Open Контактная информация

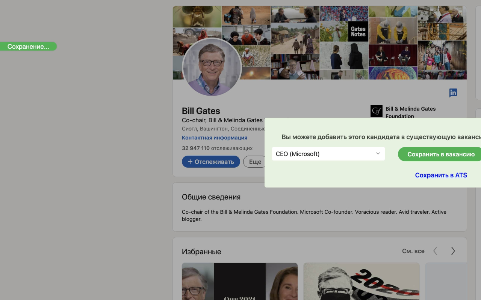pos(215,138)
